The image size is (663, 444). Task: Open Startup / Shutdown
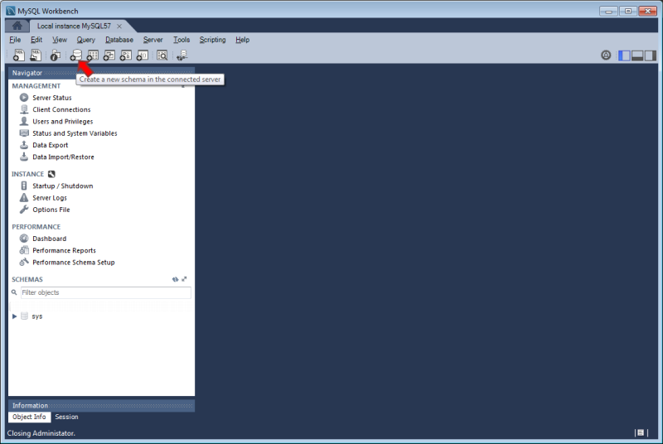tap(63, 186)
